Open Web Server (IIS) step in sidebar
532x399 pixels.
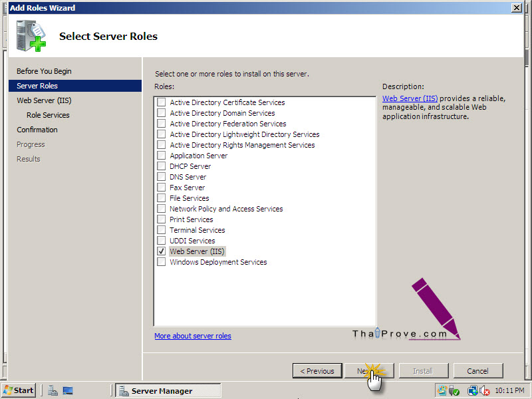point(44,100)
